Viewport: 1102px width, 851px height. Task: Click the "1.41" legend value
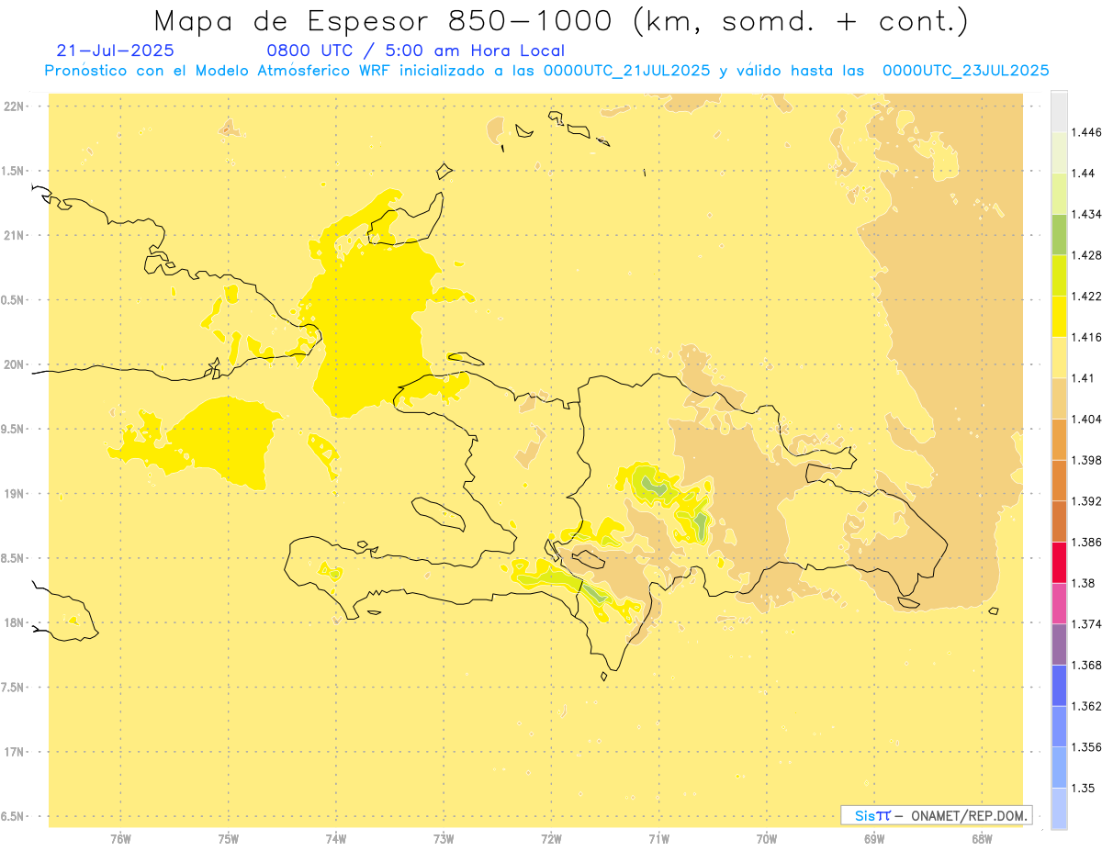pos(1083,378)
